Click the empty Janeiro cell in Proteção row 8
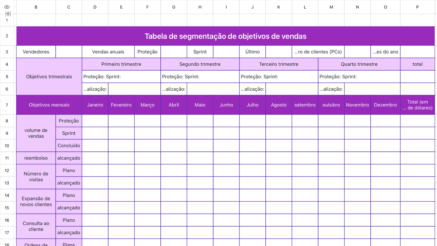 click(95, 121)
